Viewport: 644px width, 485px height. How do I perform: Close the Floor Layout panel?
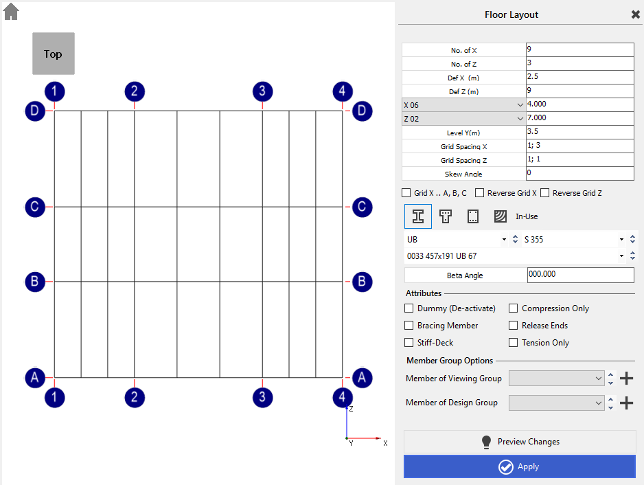click(x=635, y=14)
